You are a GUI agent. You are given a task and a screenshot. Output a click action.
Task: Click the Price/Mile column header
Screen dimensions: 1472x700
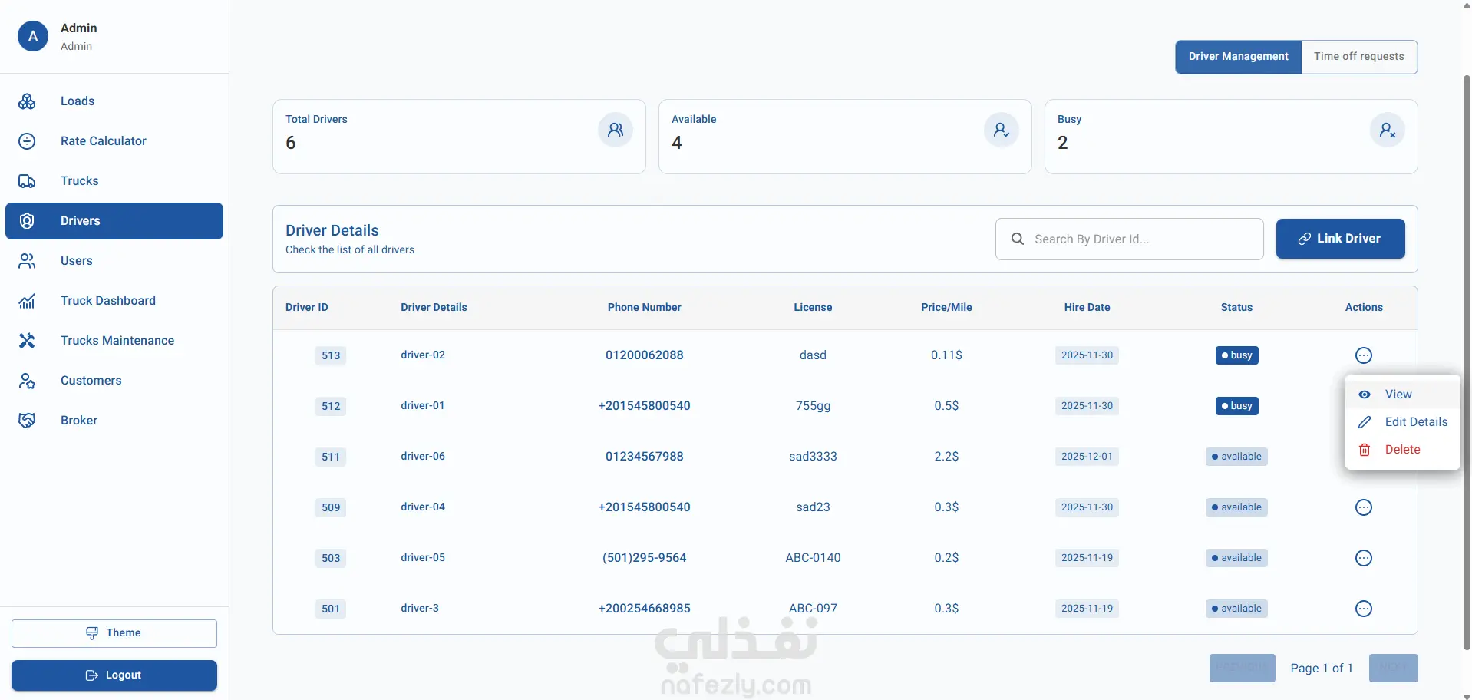(946, 308)
